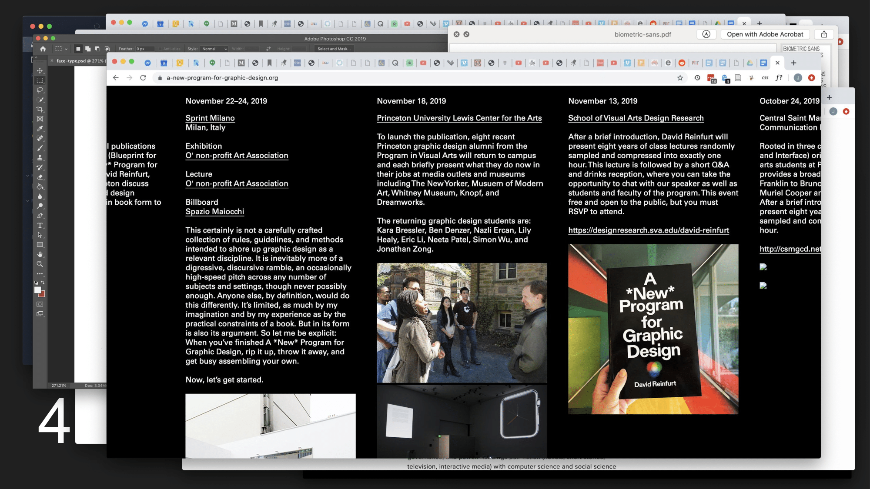
Task: Click the book cover photo thumbnail
Action: coord(653,329)
